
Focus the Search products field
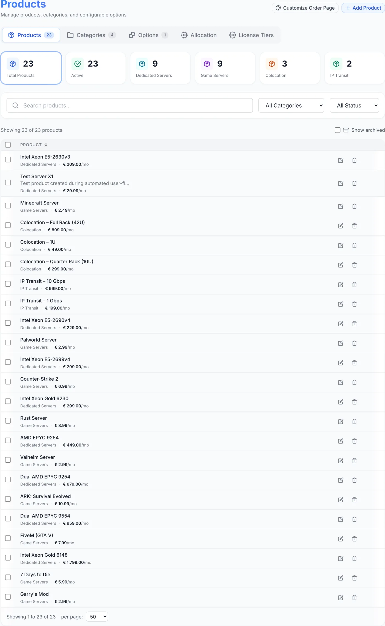pos(130,105)
